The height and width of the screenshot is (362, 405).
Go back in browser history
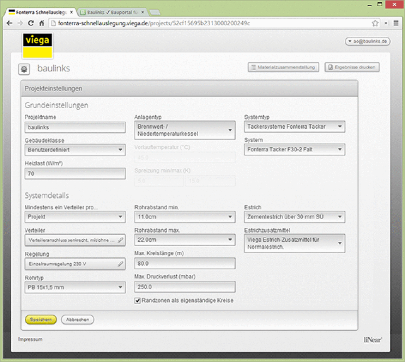(x=9, y=23)
